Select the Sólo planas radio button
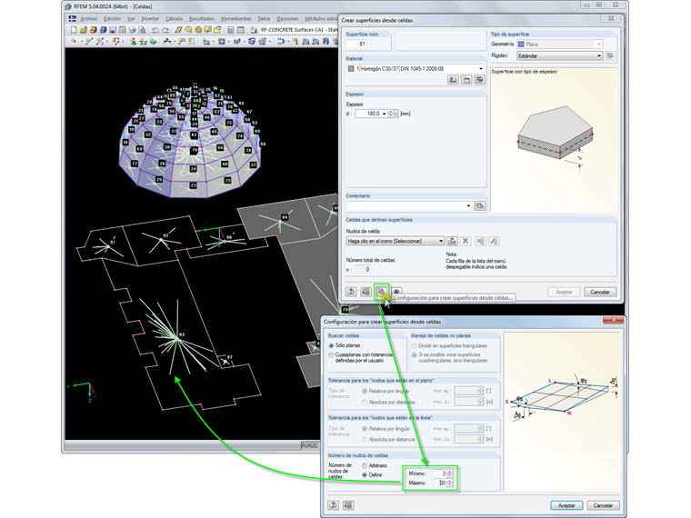Screen dimensions: 691x518 (331, 345)
